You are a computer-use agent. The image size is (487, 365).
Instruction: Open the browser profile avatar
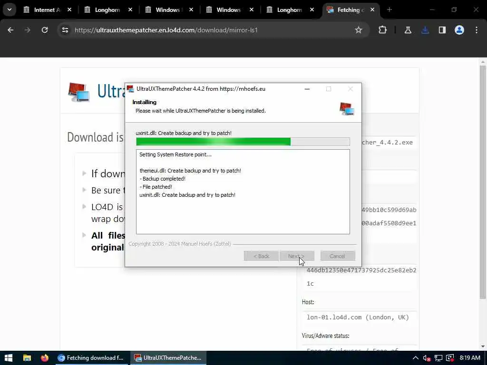[459, 30]
